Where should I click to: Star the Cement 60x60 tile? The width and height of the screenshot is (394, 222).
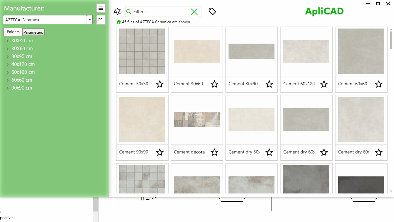[x=379, y=84]
